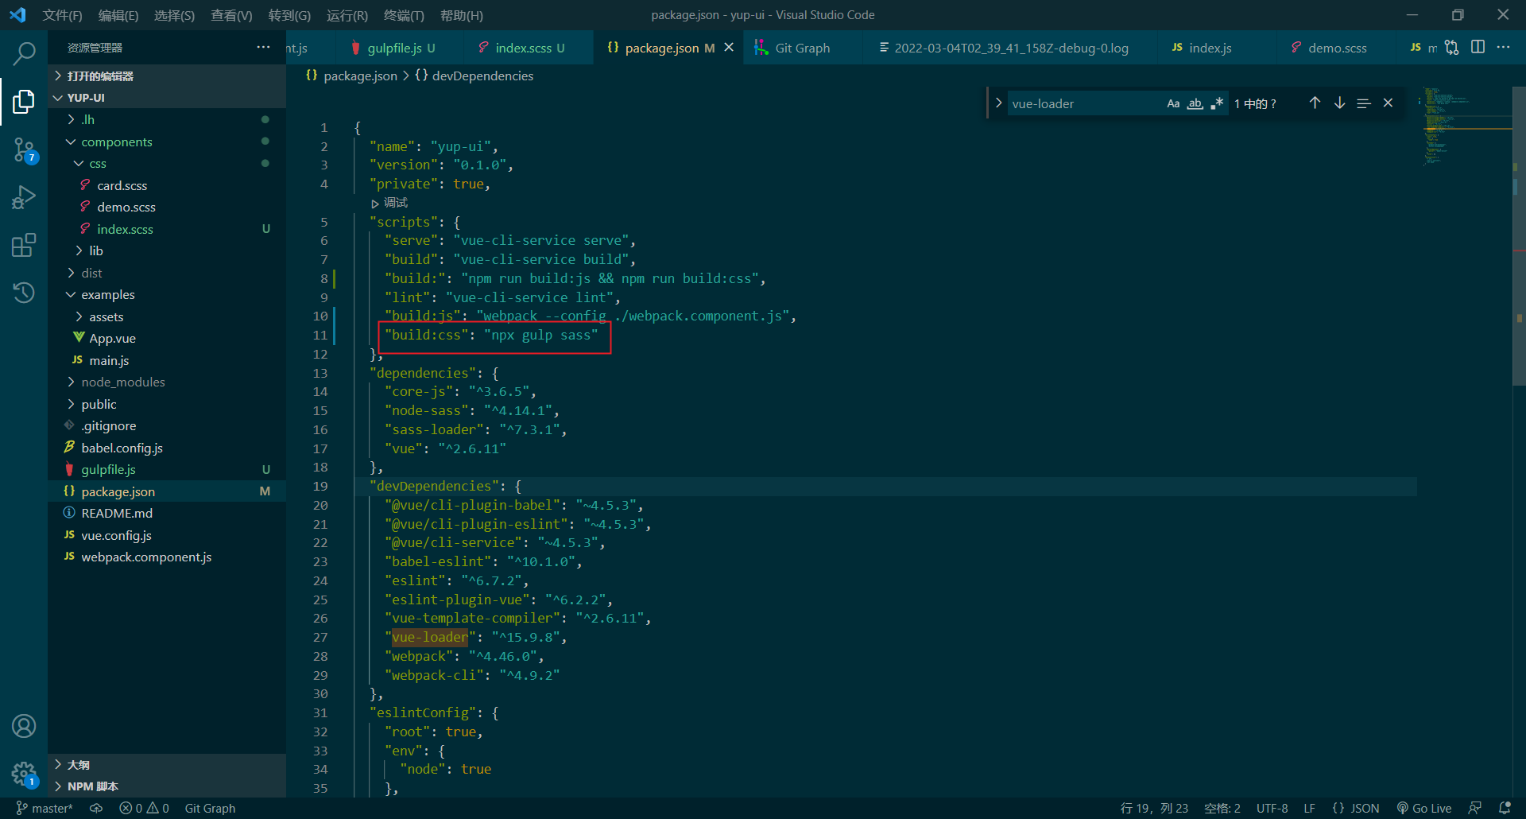Open the Manage gear icon

pos(24,772)
